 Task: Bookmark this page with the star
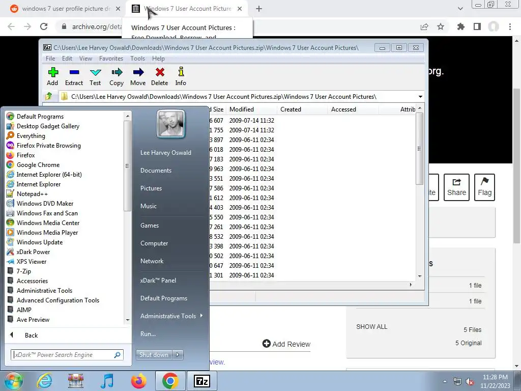pos(441,26)
